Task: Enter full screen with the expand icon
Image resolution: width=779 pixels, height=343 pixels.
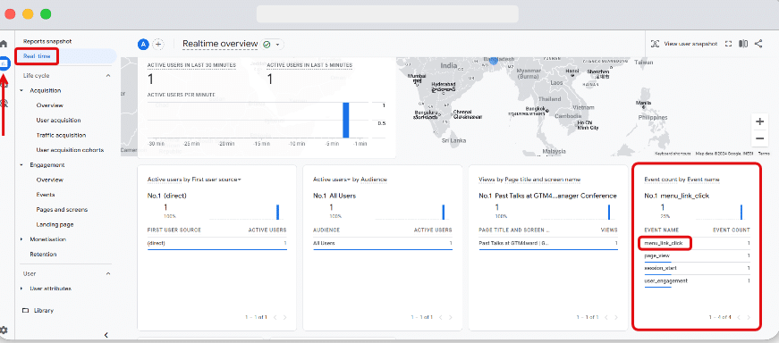Action: pos(728,44)
